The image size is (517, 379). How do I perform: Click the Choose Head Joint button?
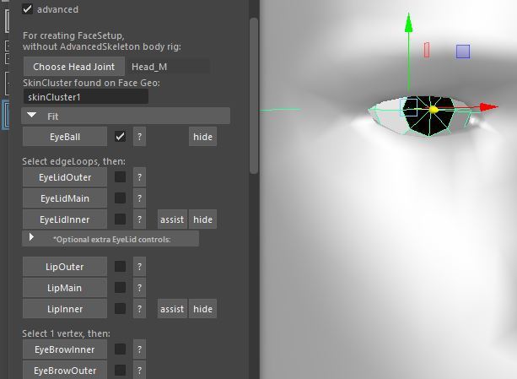(x=74, y=67)
